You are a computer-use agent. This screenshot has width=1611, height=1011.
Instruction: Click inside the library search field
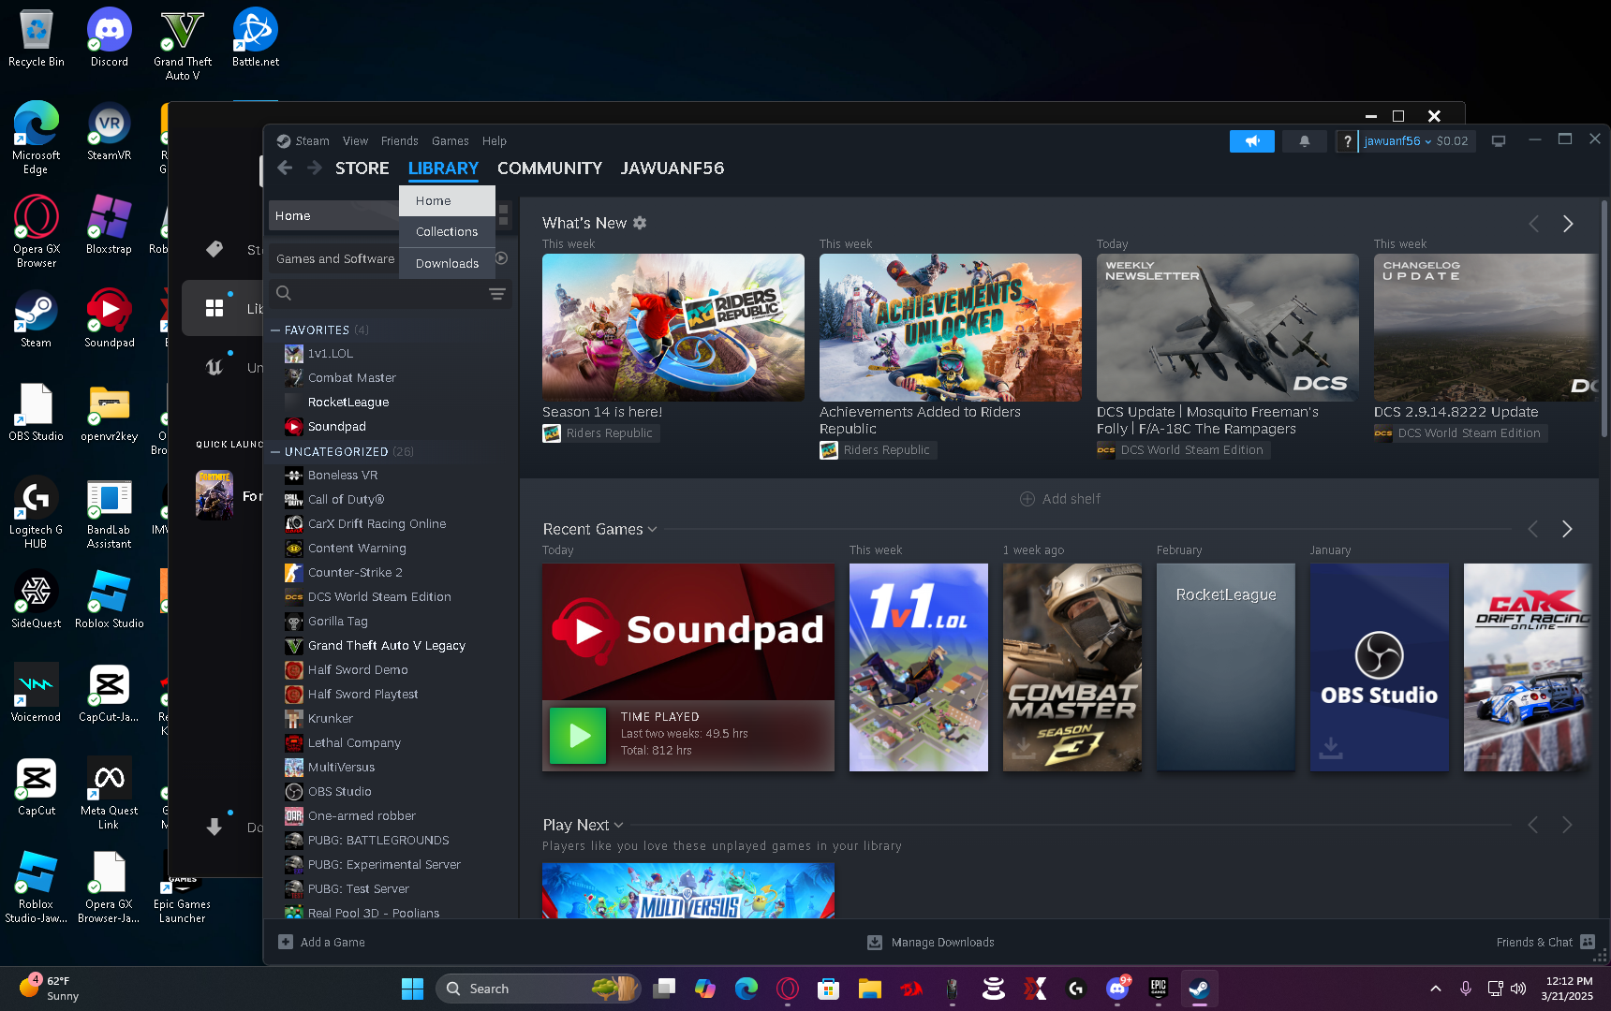[390, 294]
